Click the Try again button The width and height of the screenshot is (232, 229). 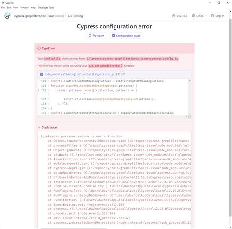click(x=96, y=36)
